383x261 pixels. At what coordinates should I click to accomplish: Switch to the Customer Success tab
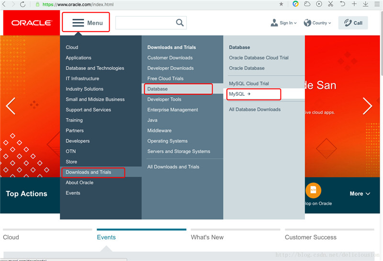[310, 238]
